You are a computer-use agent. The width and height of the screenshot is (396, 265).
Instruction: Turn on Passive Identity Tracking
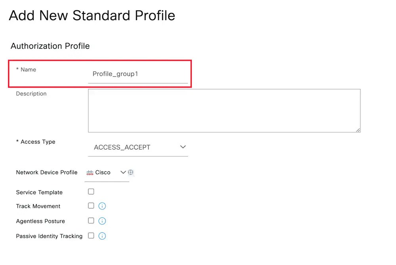coord(91,236)
